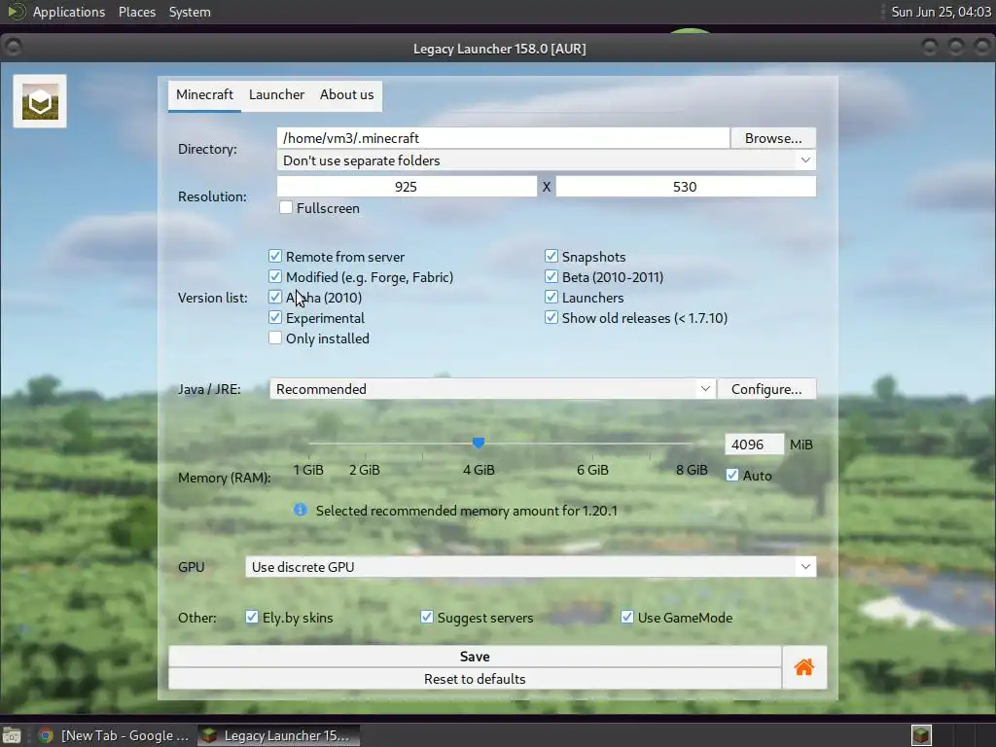Open the Applications menu
This screenshot has width=996, height=747.
coord(69,12)
